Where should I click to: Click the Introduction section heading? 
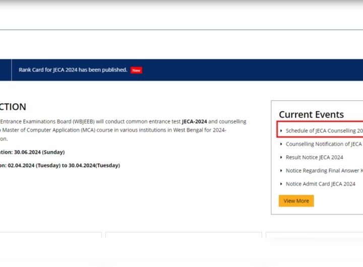click(13, 107)
